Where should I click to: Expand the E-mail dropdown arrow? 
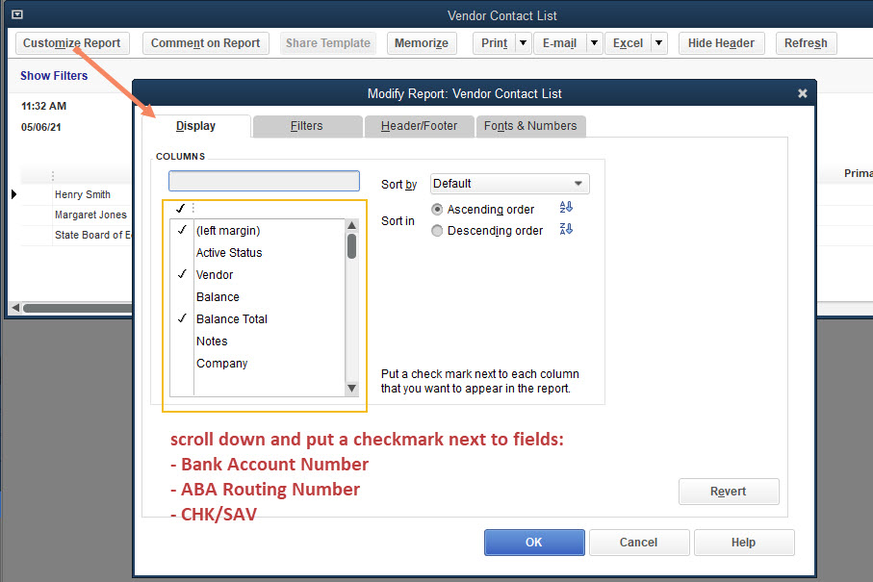click(x=594, y=43)
